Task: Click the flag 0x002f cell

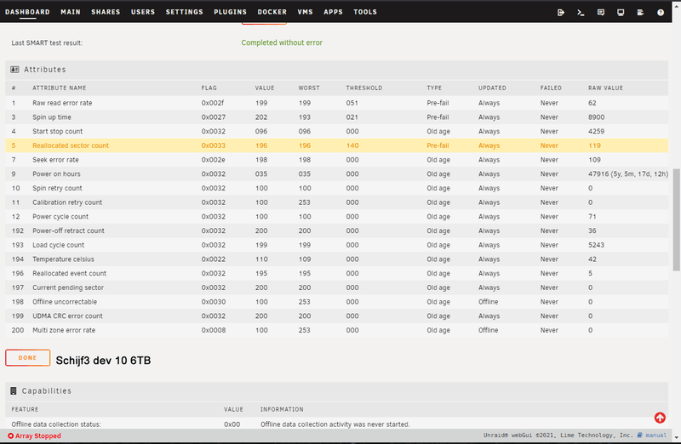Action: [213, 103]
